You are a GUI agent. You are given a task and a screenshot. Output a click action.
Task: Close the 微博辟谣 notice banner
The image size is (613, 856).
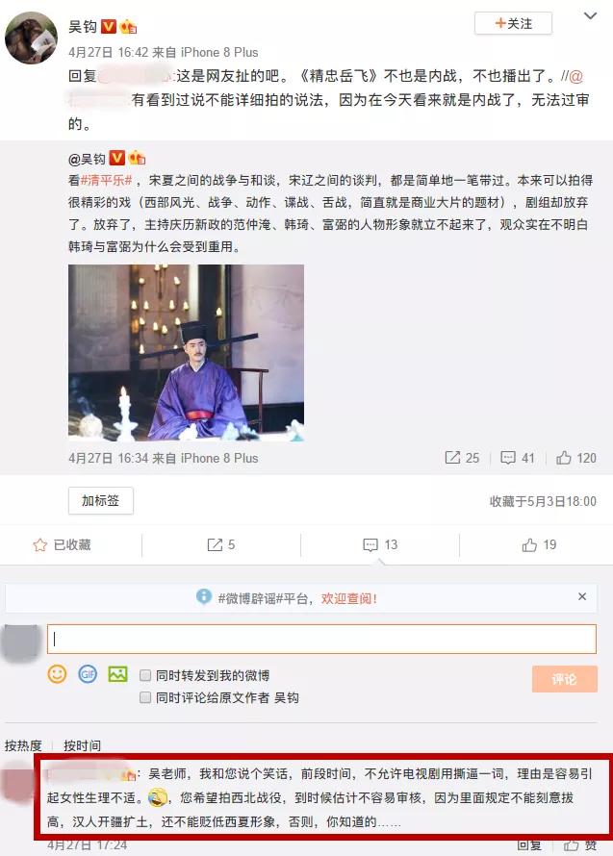pyautogui.click(x=582, y=596)
